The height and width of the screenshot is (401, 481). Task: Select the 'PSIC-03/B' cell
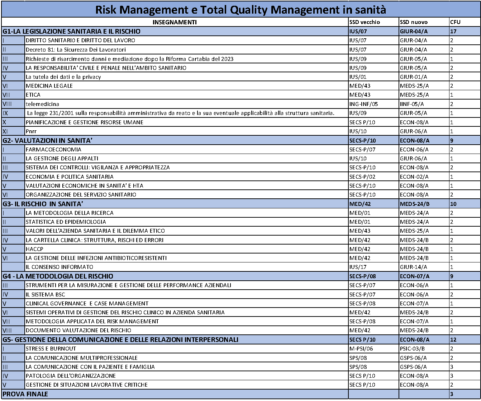point(424,349)
